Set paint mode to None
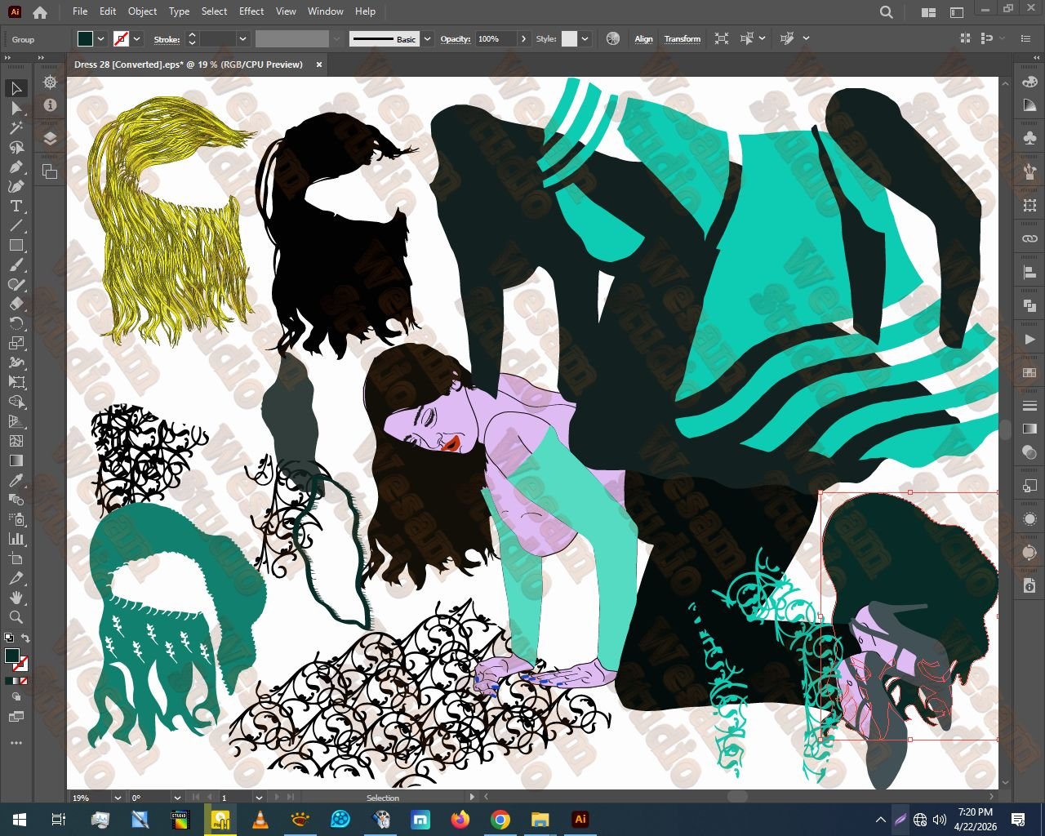Viewport: 1045px width, 836px height. pos(24,681)
